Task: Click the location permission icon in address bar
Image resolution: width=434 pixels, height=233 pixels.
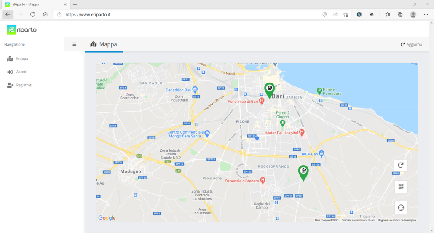Action: 325,14
